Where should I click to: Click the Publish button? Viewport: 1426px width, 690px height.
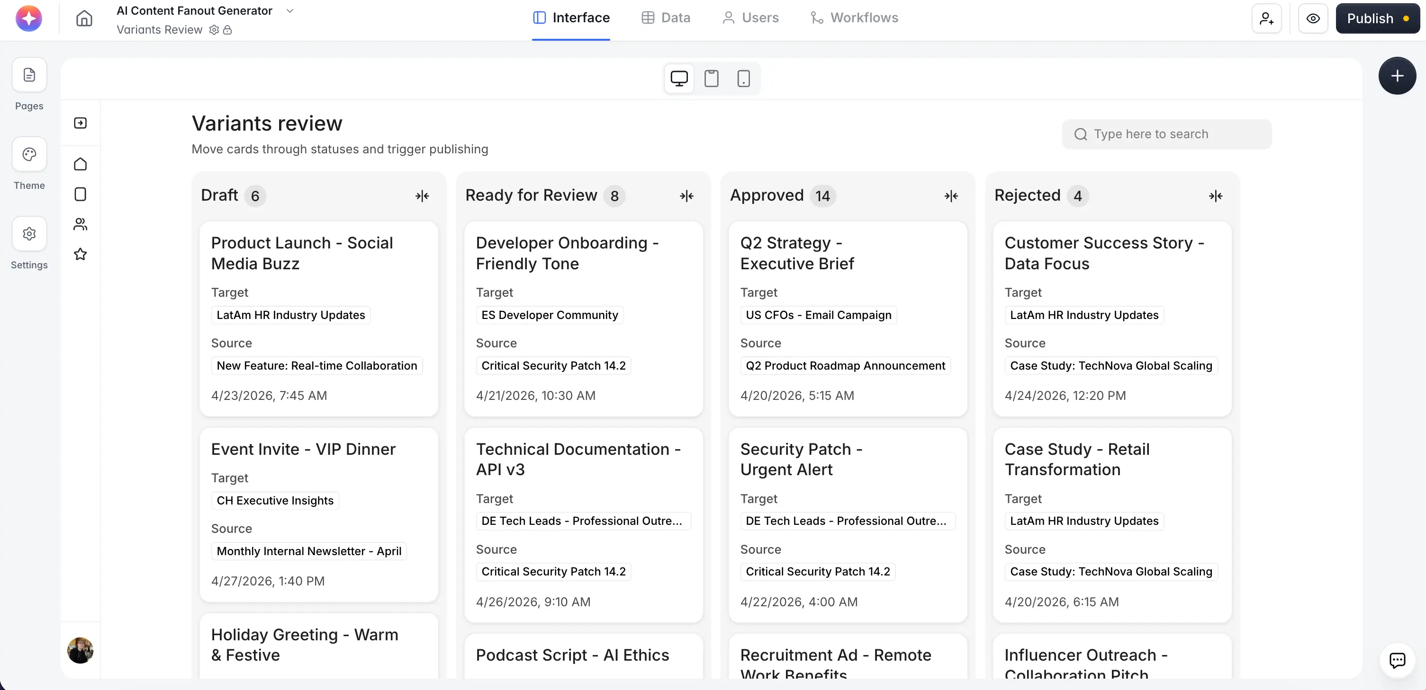1377,18
